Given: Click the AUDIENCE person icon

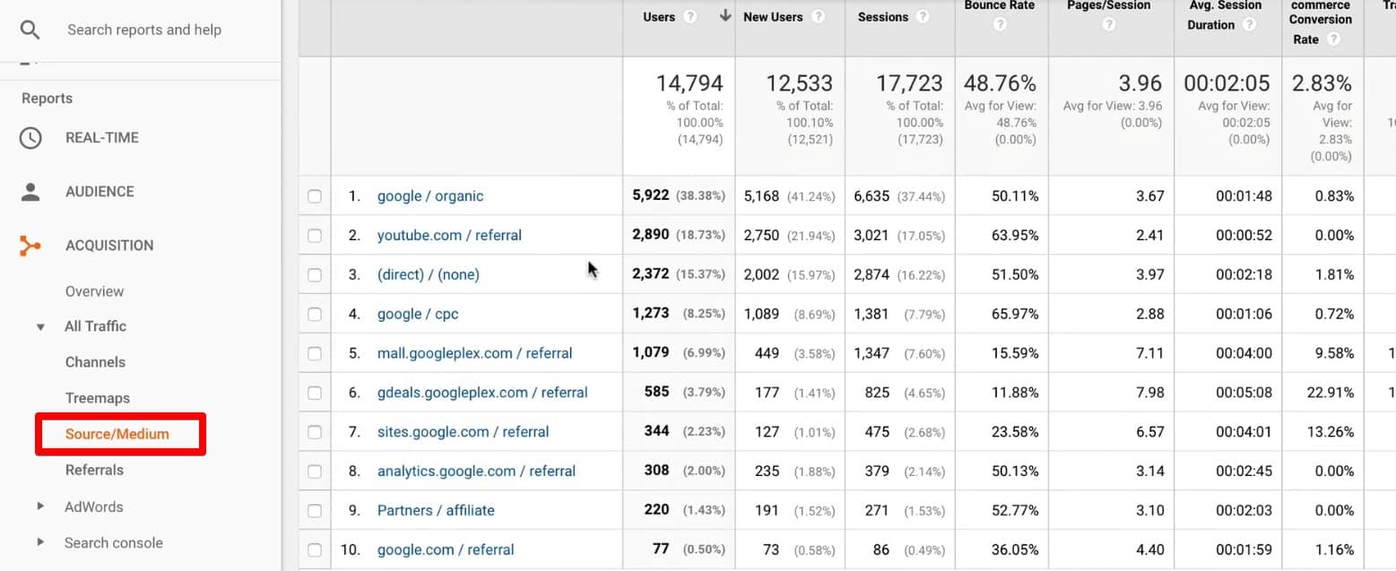Looking at the screenshot, I should (x=31, y=191).
